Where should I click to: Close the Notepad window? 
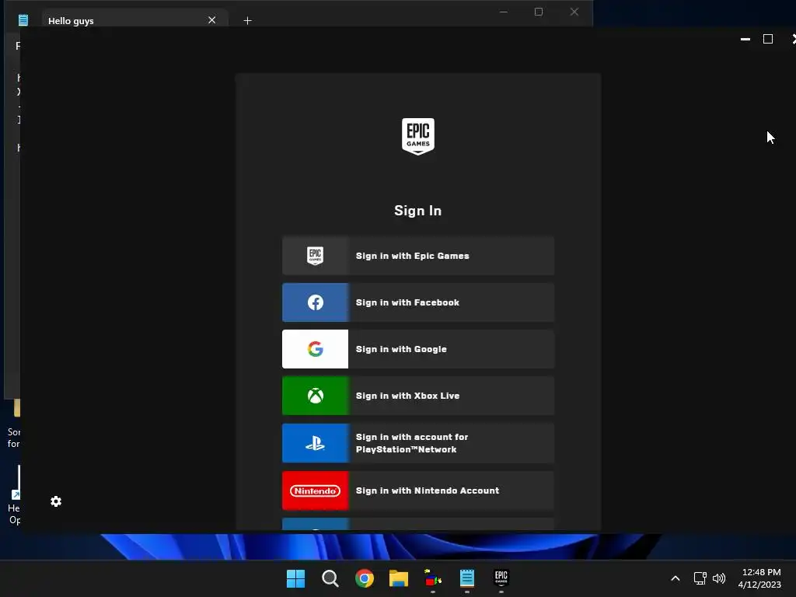[574, 12]
